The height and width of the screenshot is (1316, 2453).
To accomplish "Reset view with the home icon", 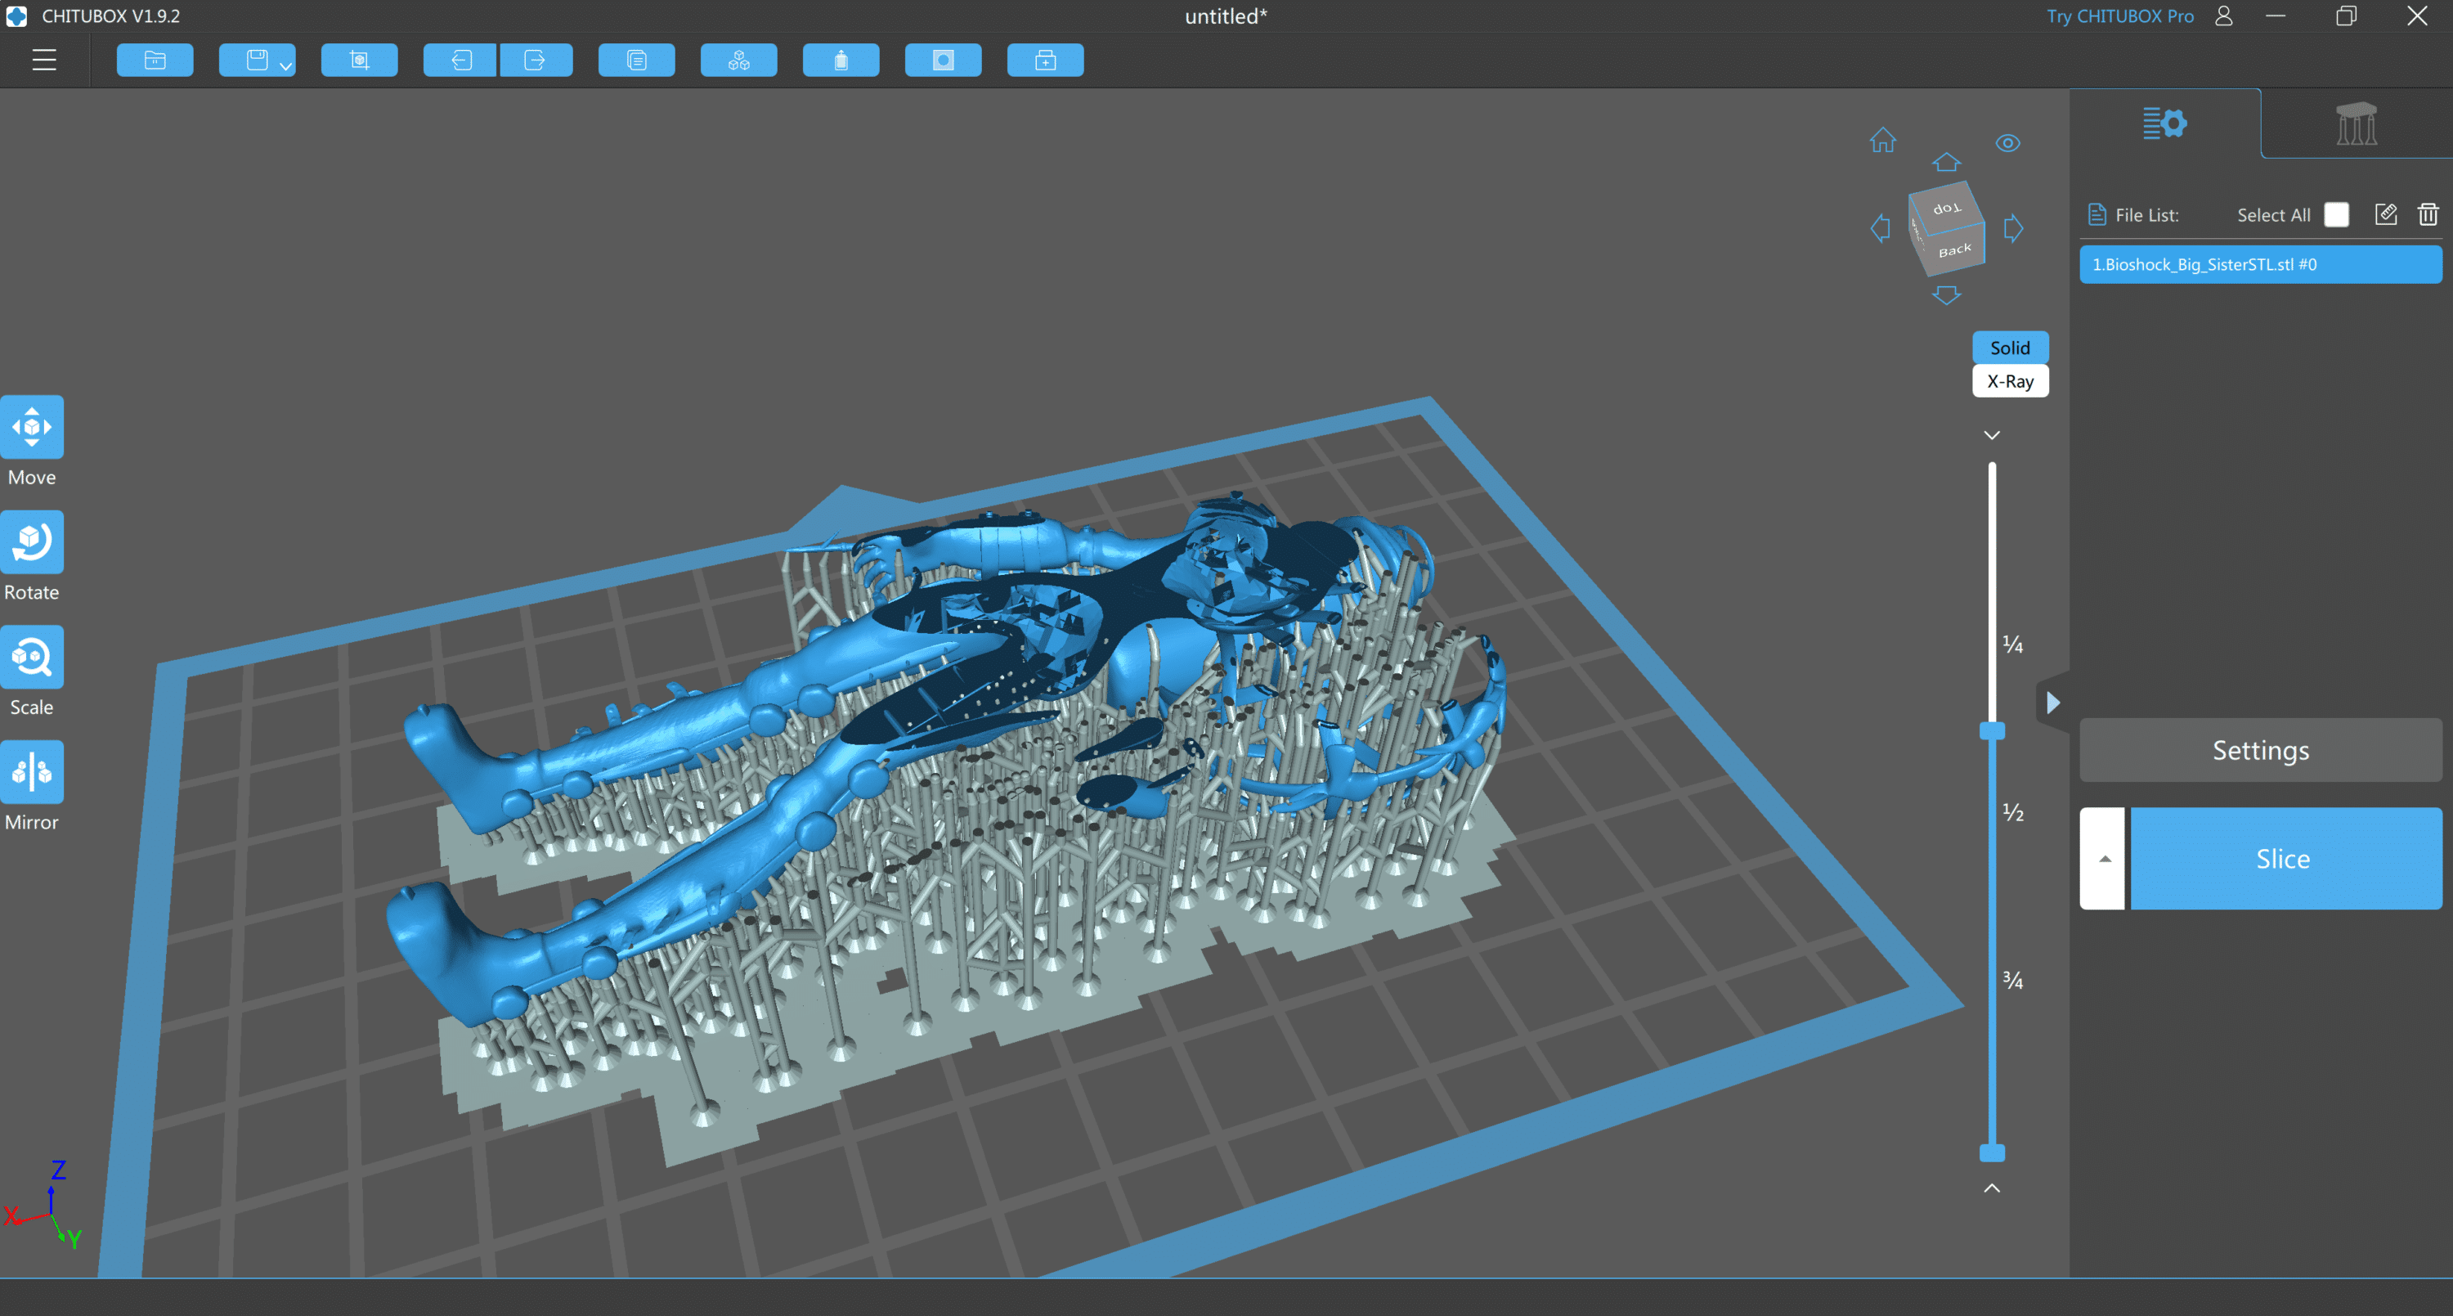I will tap(1882, 141).
